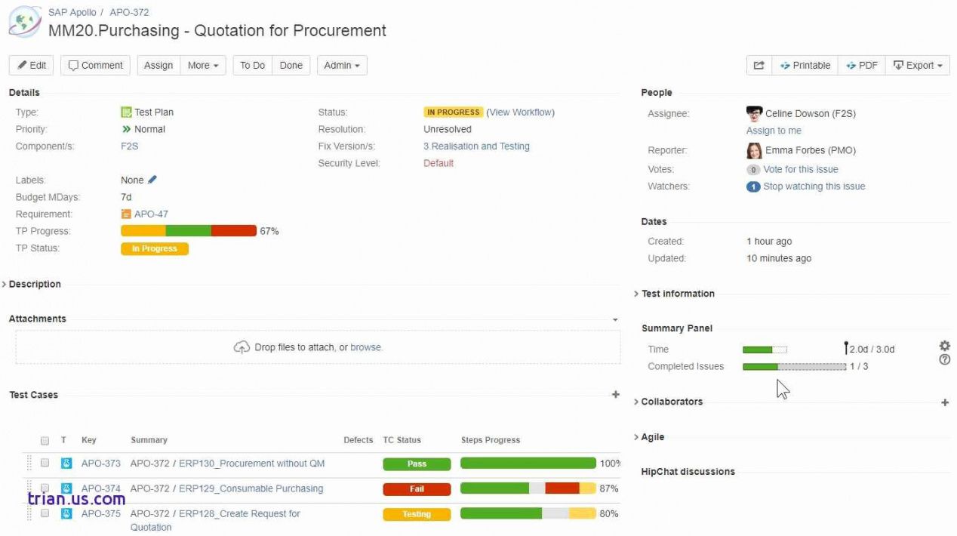Open the Export dropdown
The width and height of the screenshot is (957, 536).
coord(918,66)
